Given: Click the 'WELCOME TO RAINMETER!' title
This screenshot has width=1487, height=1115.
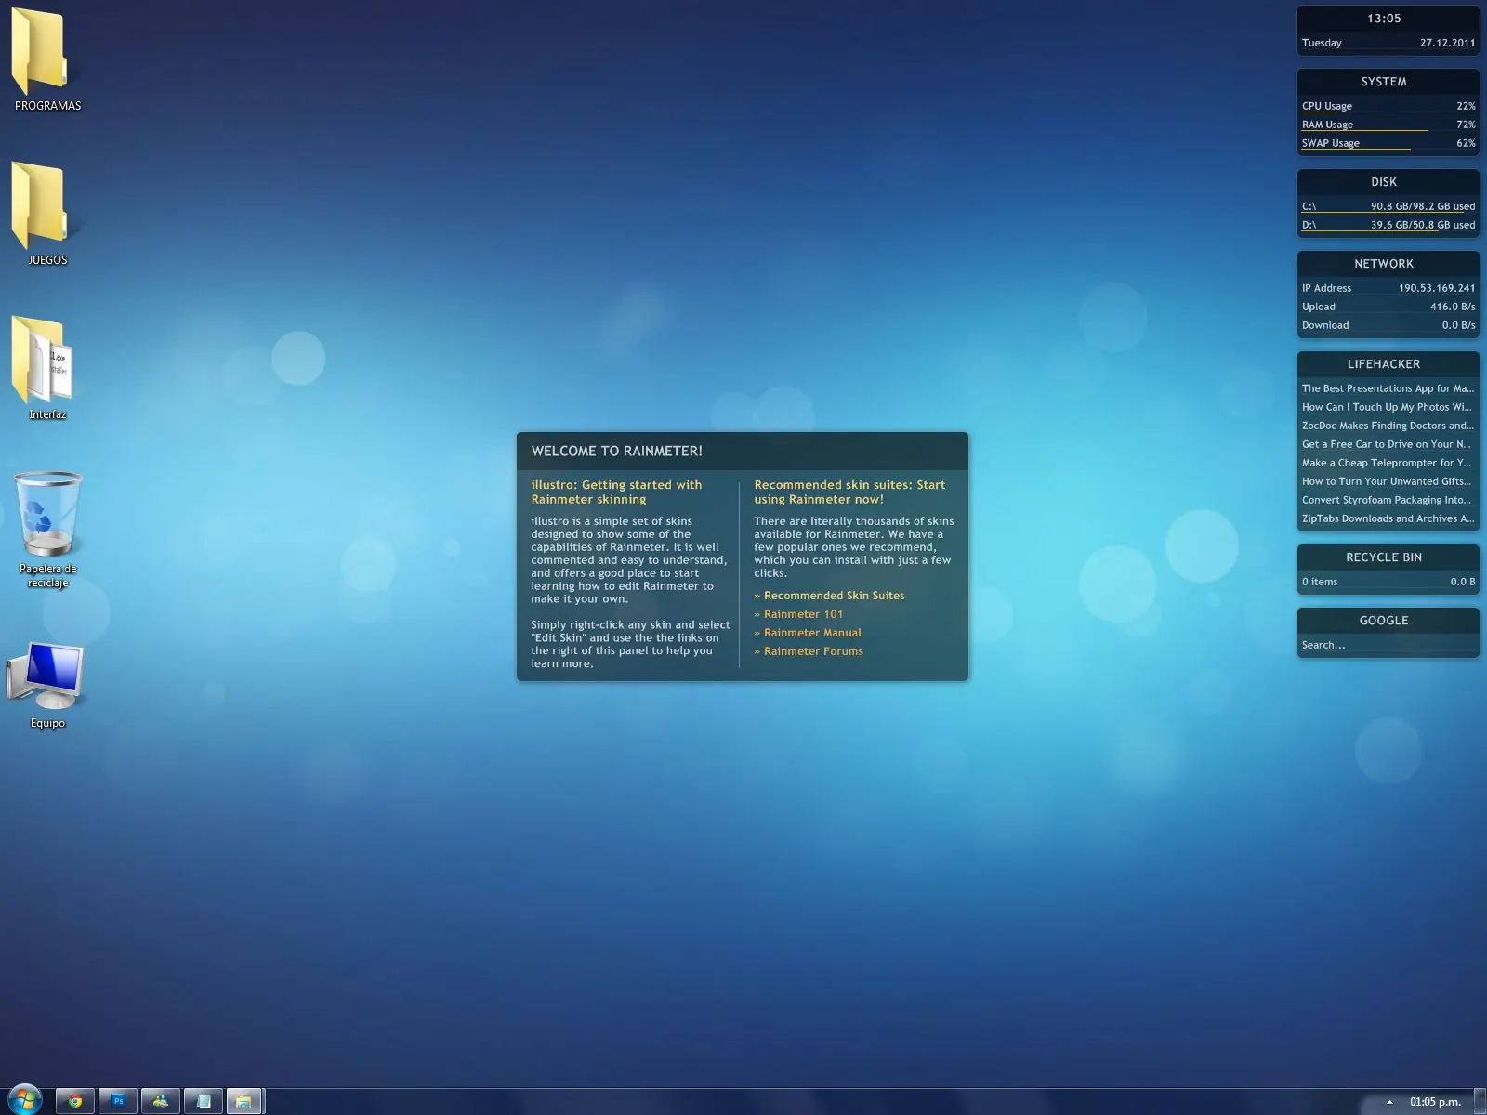Looking at the screenshot, I should click(617, 452).
